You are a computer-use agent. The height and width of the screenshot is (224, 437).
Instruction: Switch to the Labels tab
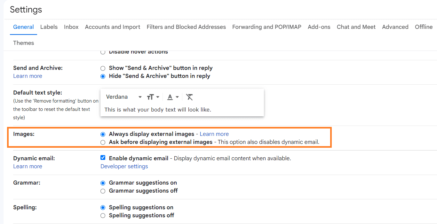pyautogui.click(x=49, y=27)
